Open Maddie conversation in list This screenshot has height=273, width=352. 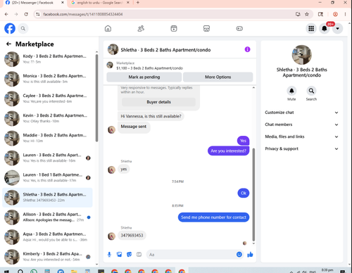pyautogui.click(x=47, y=138)
